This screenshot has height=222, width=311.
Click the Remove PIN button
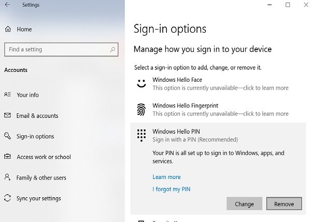click(284, 203)
